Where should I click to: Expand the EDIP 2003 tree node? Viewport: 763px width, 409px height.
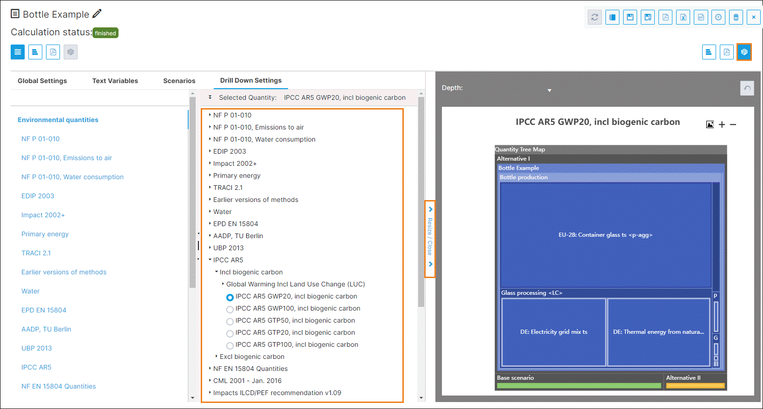(x=210, y=151)
